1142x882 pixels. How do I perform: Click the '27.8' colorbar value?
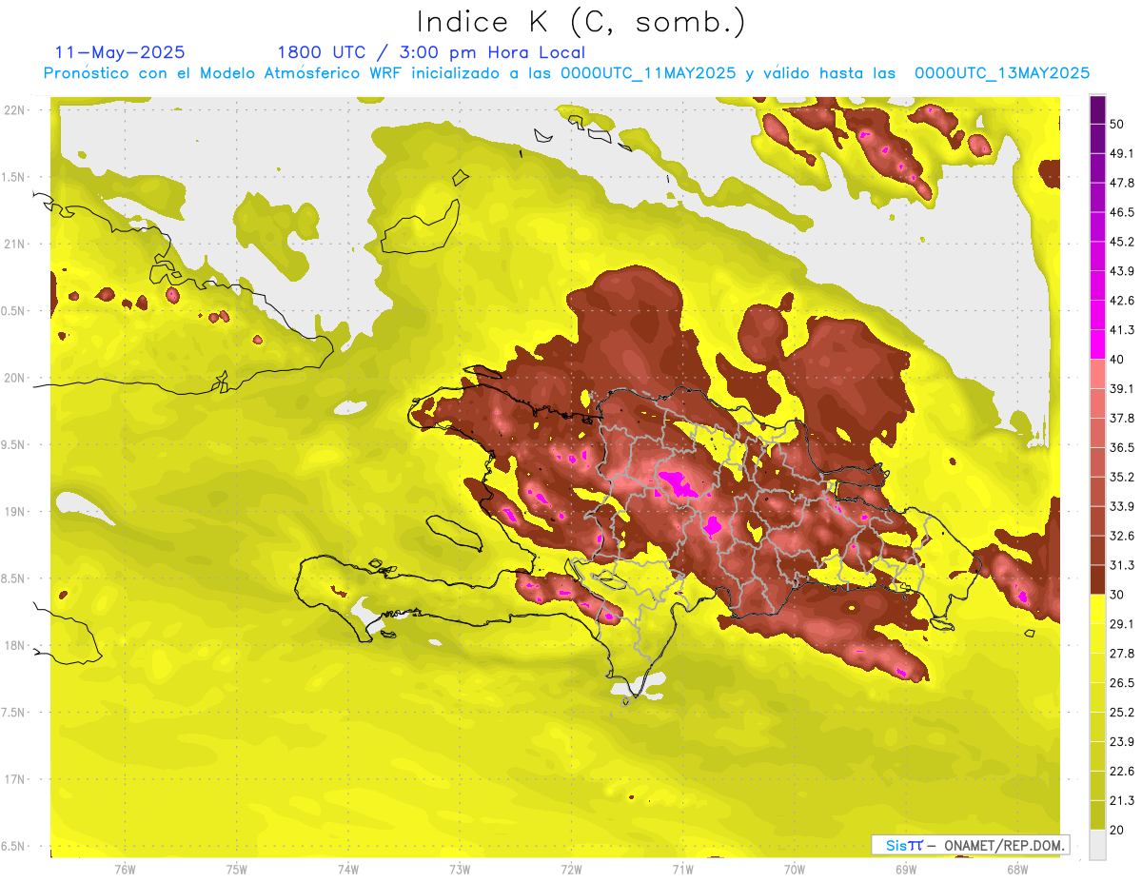(x=1122, y=654)
